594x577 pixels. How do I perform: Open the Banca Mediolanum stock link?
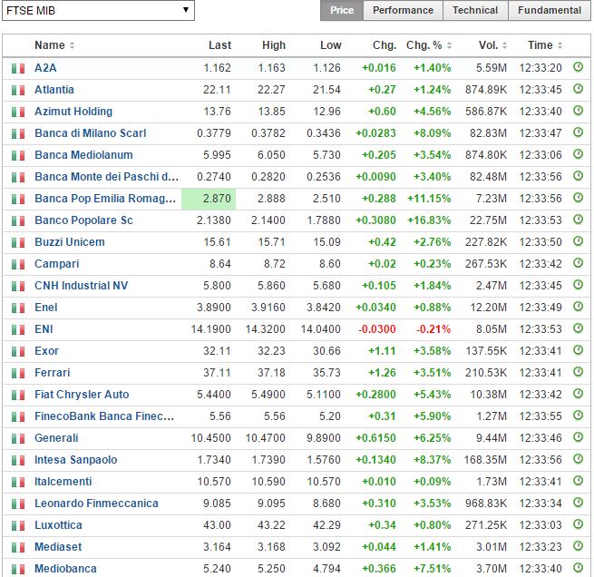pyautogui.click(x=83, y=155)
